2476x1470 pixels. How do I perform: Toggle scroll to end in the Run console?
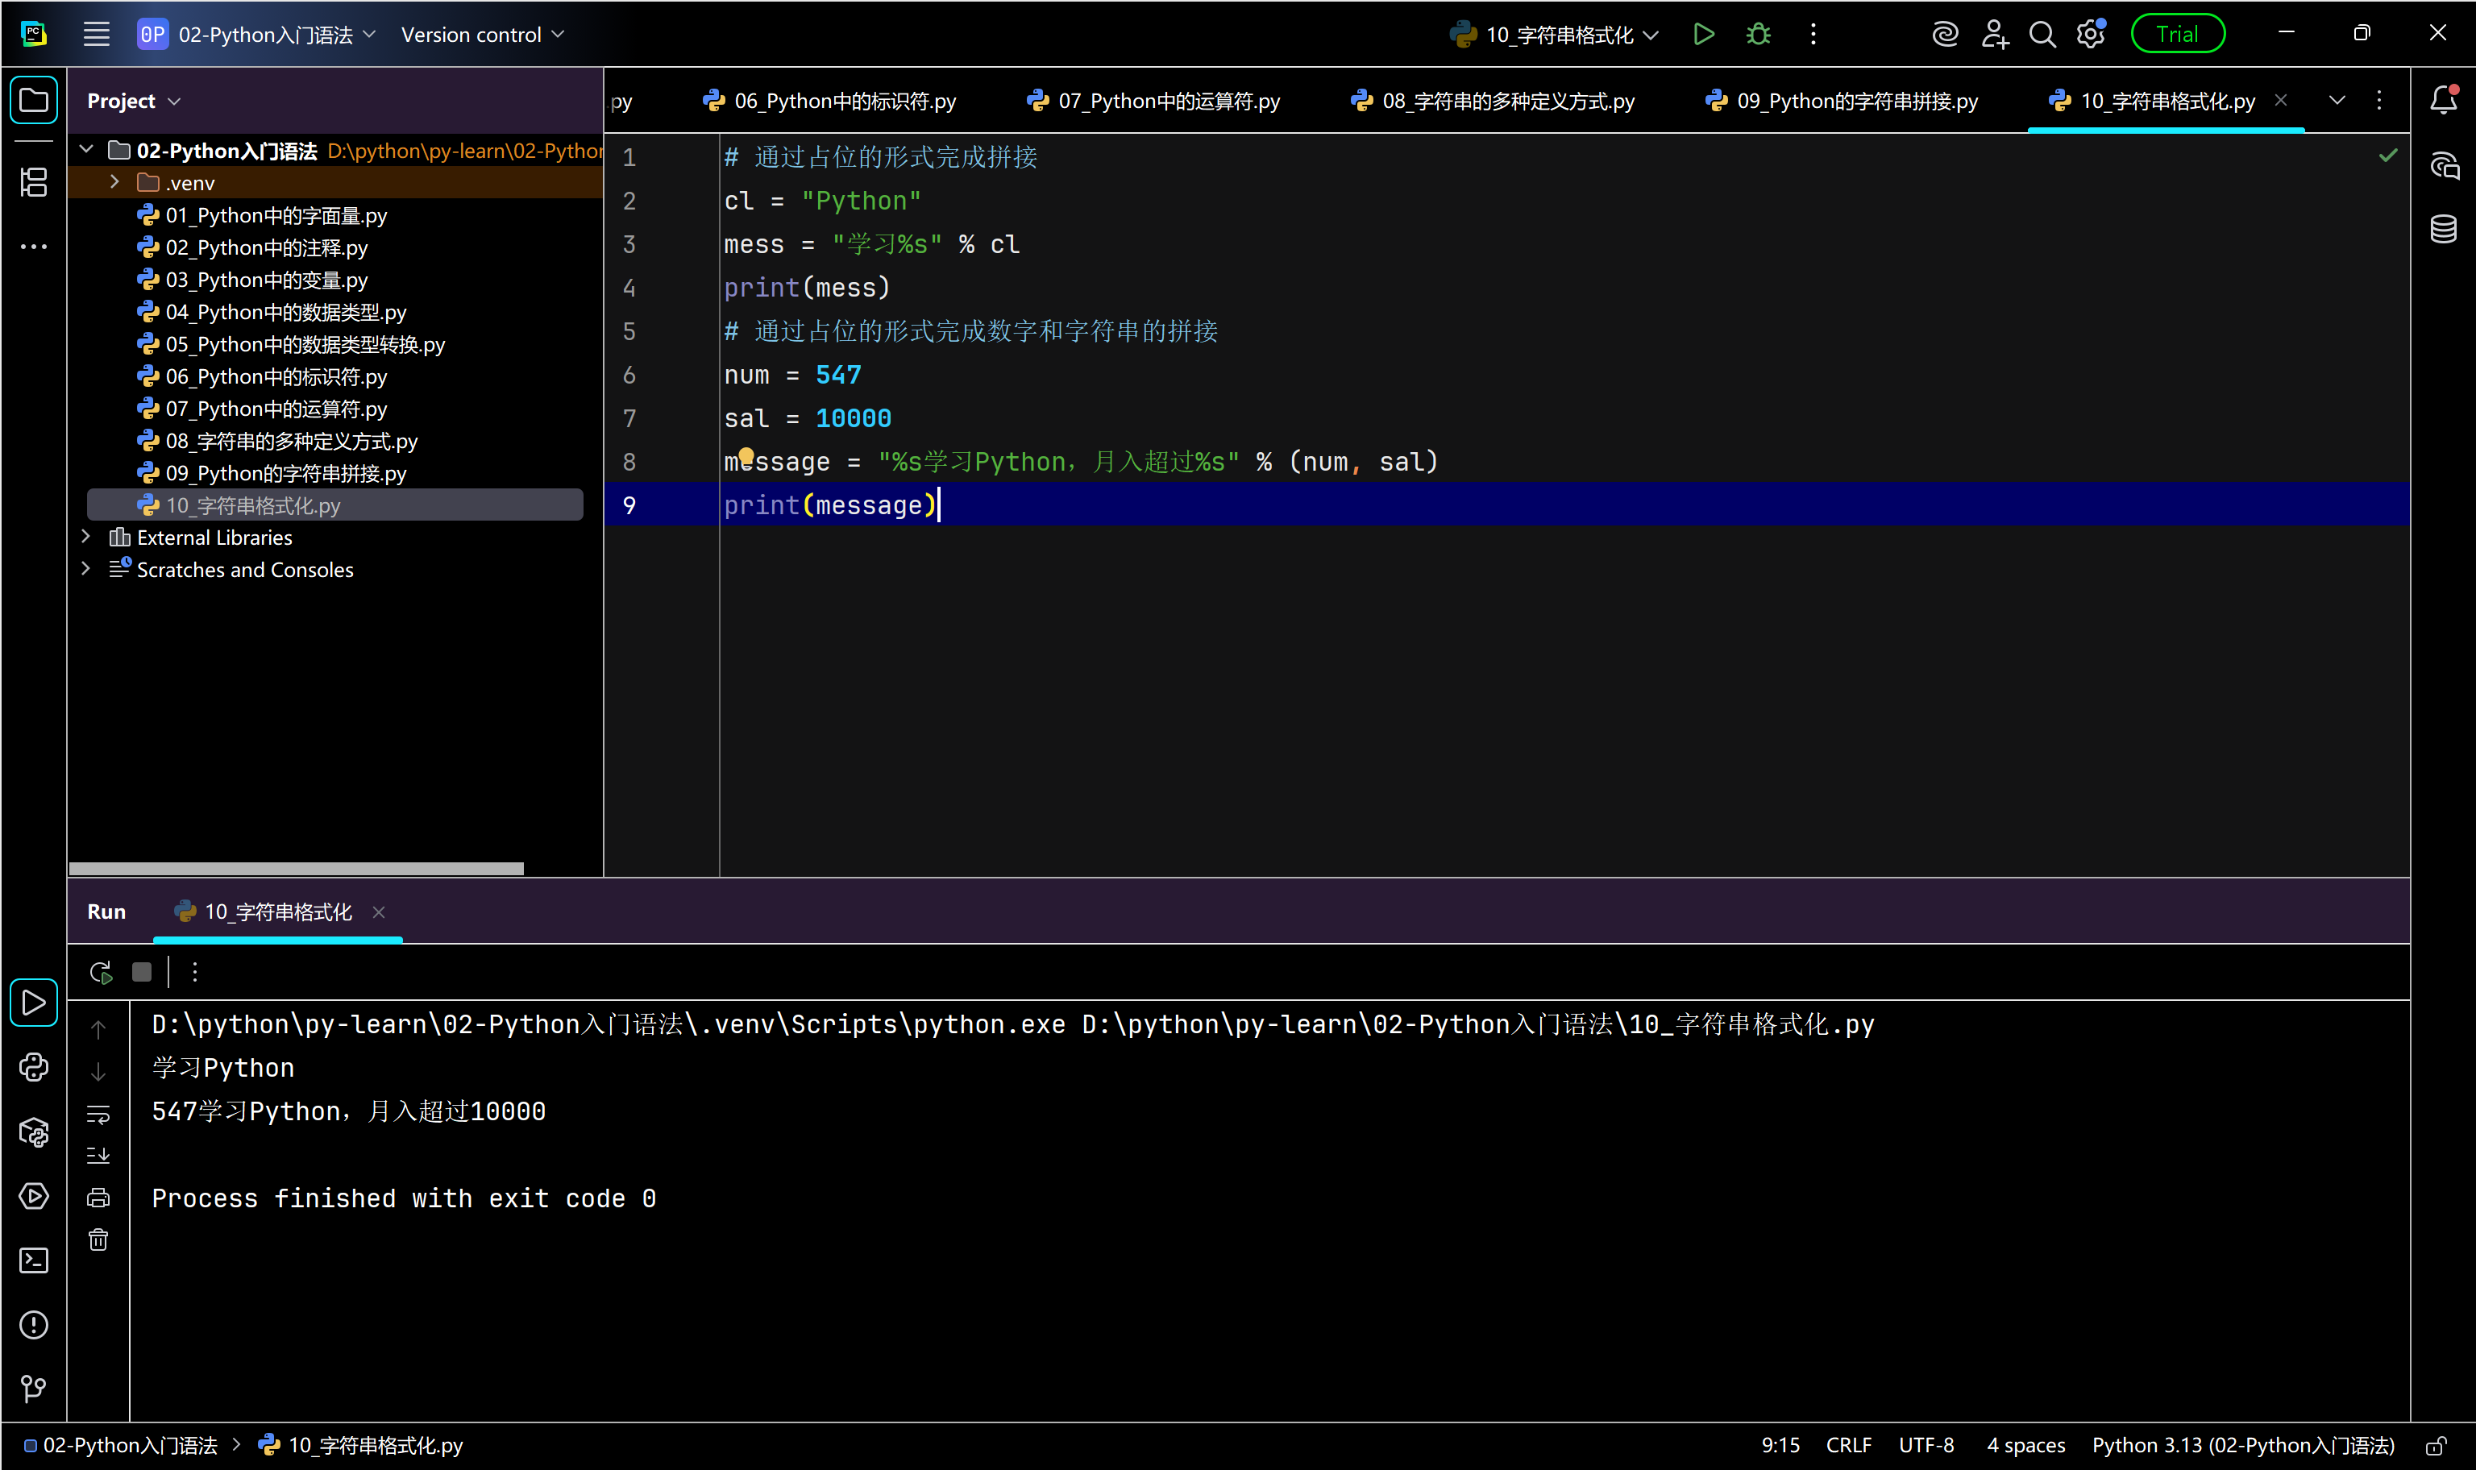[x=98, y=1156]
